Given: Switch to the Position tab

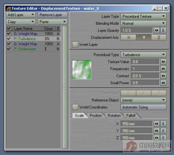Looking at the screenshot, I should (96, 115).
